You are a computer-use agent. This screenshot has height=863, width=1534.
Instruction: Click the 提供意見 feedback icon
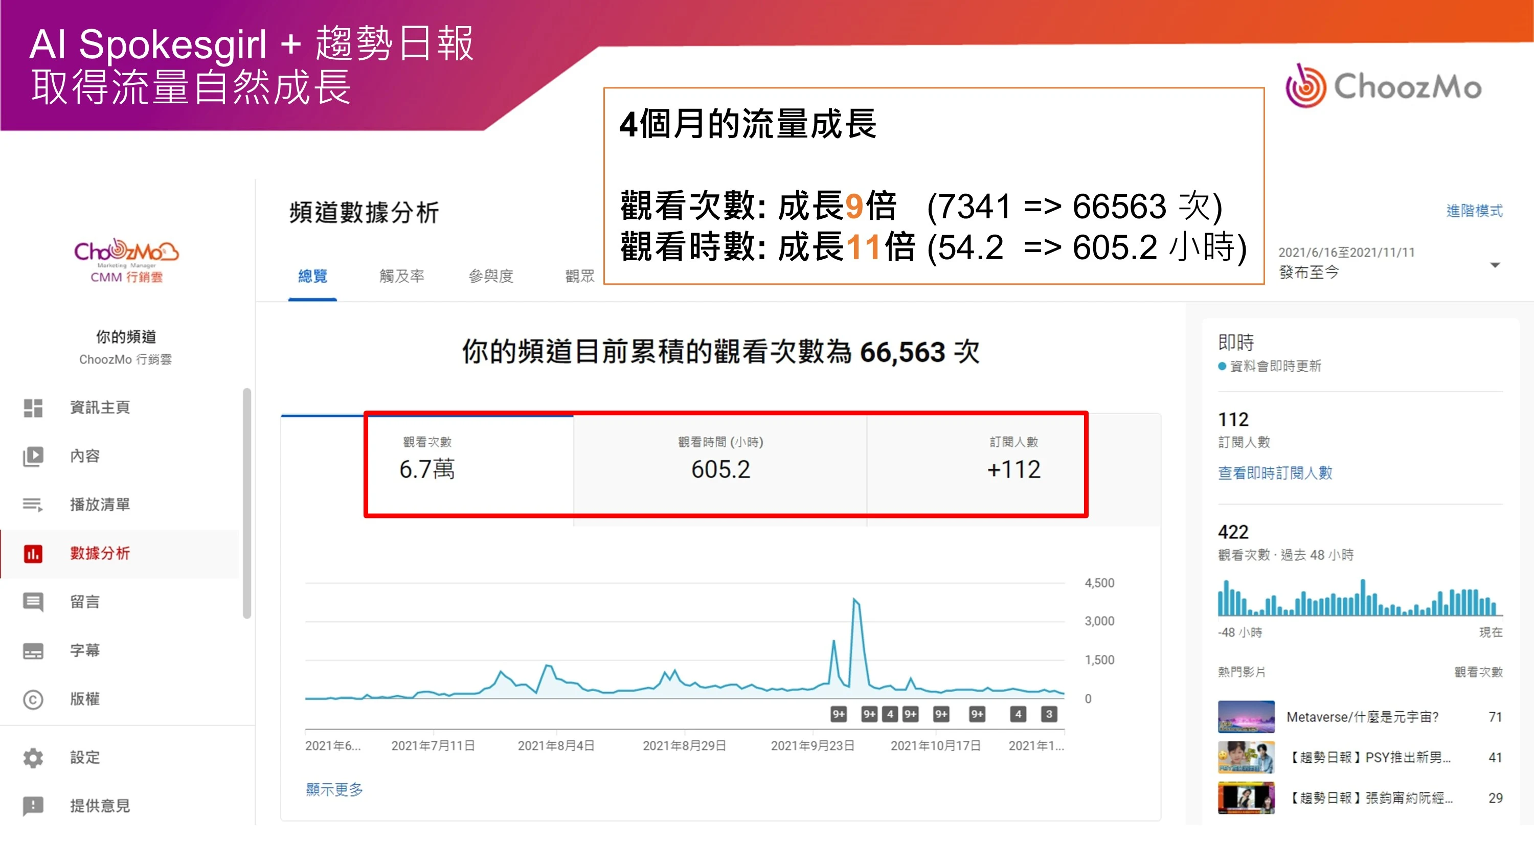pyautogui.click(x=33, y=806)
